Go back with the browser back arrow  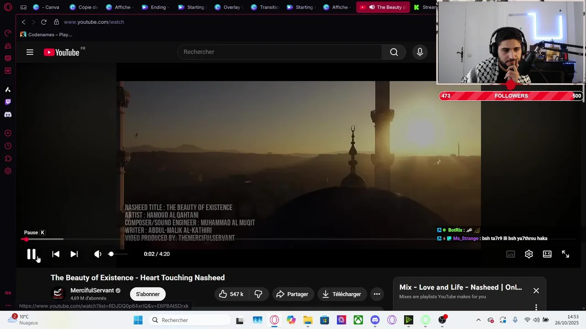(23, 22)
